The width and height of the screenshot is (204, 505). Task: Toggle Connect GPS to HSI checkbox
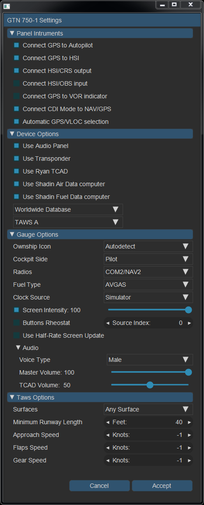16,58
